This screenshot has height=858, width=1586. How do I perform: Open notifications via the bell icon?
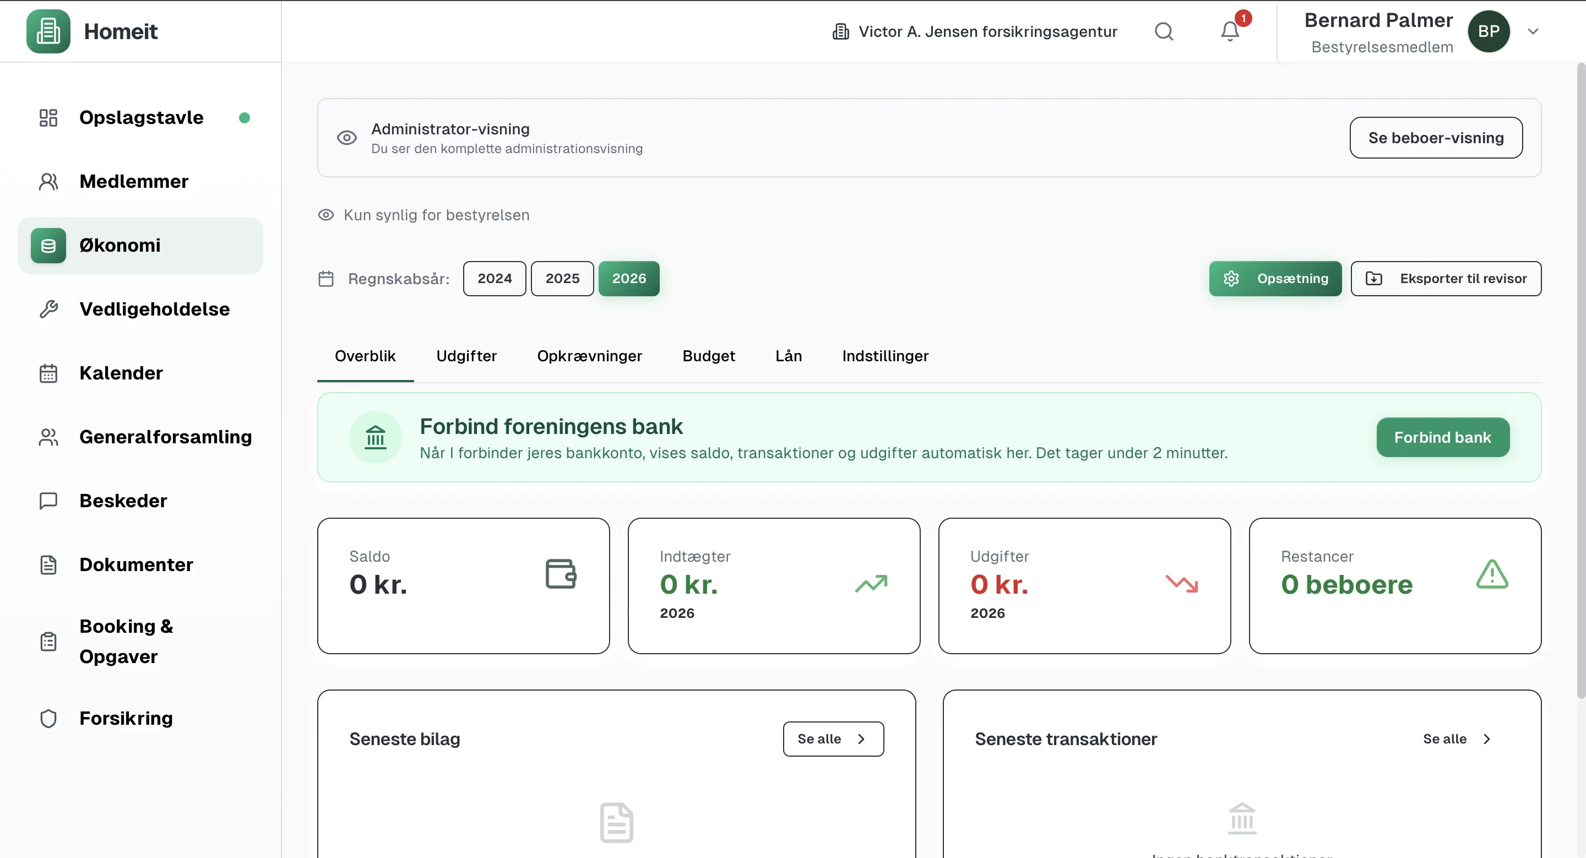[1230, 31]
